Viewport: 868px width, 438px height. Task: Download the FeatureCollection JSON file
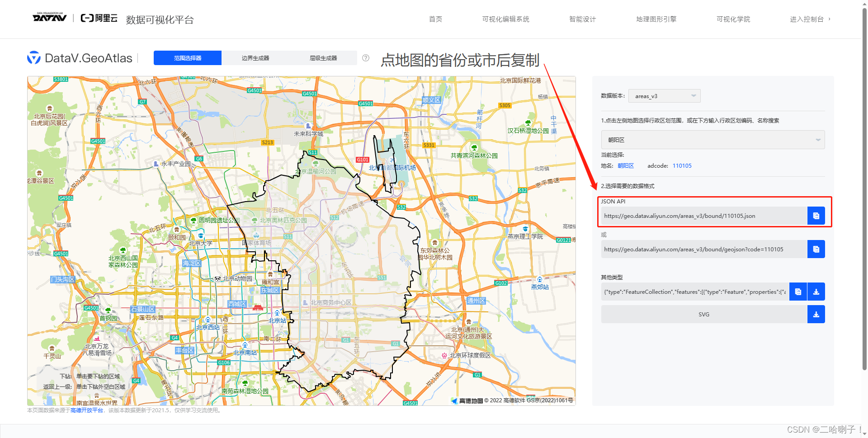[816, 292]
